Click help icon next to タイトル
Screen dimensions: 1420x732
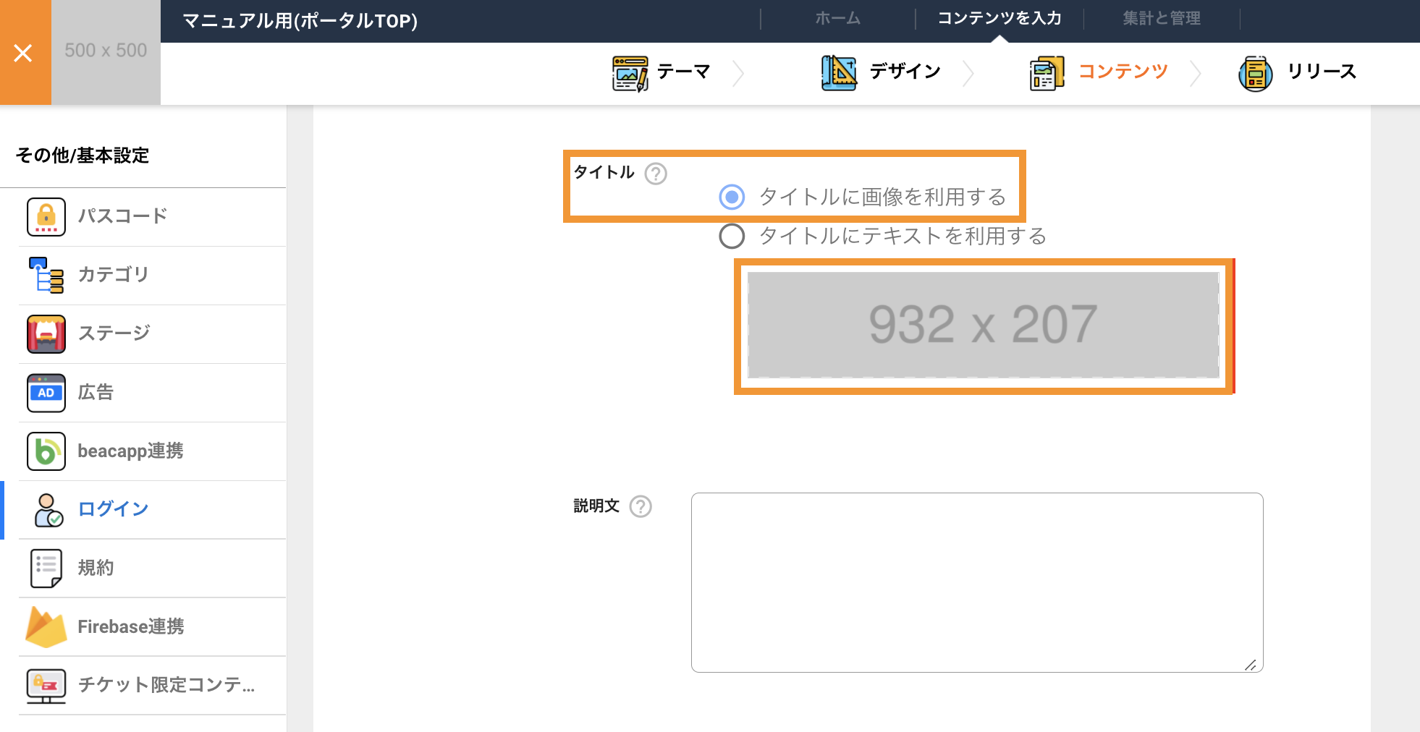click(656, 174)
